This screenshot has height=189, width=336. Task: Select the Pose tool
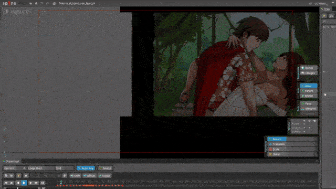coord(309,103)
